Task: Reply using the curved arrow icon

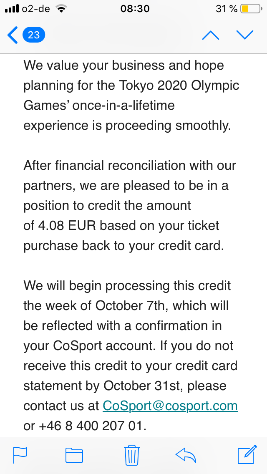Action: (x=186, y=455)
